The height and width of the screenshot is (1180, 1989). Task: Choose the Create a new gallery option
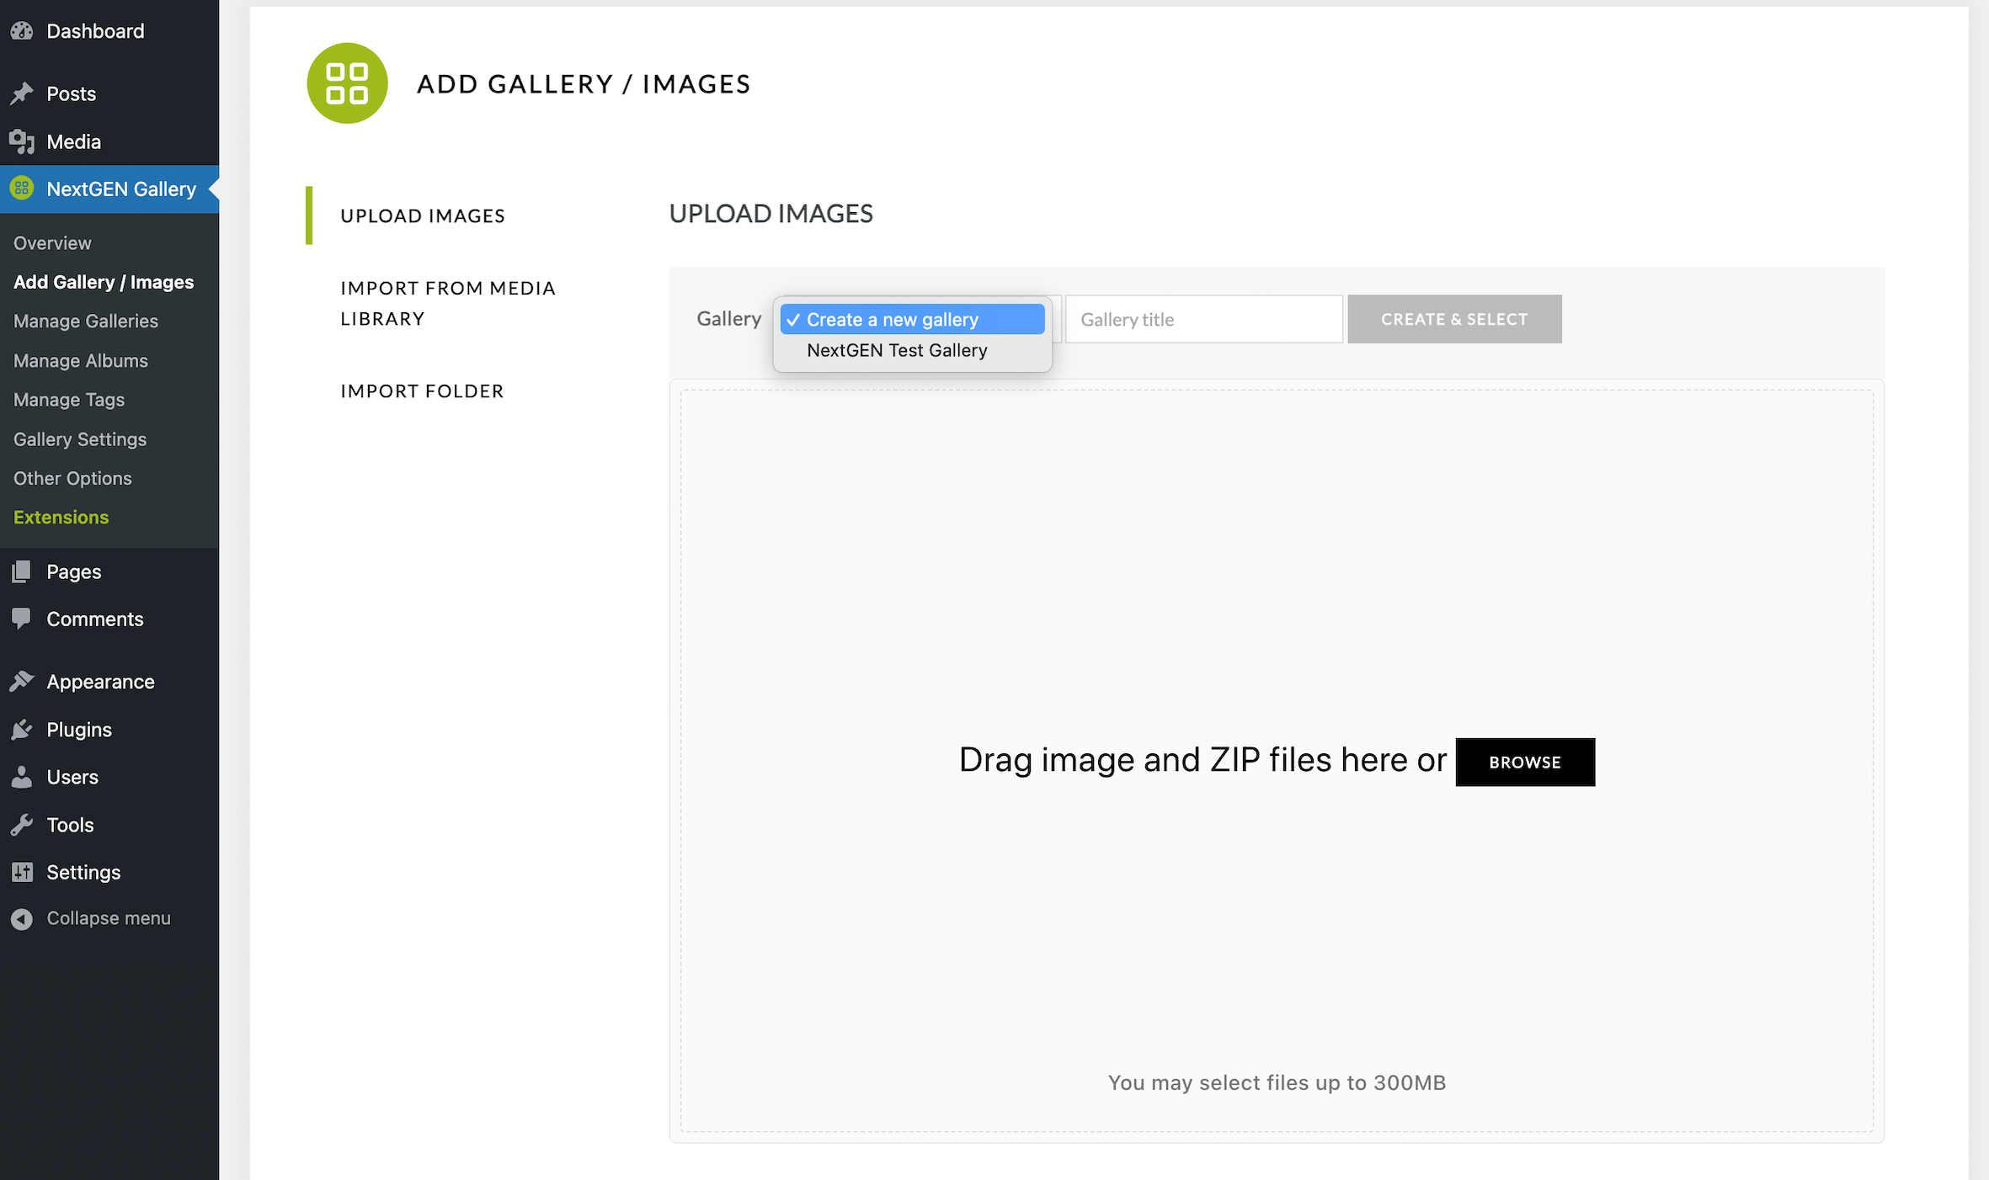click(x=893, y=319)
